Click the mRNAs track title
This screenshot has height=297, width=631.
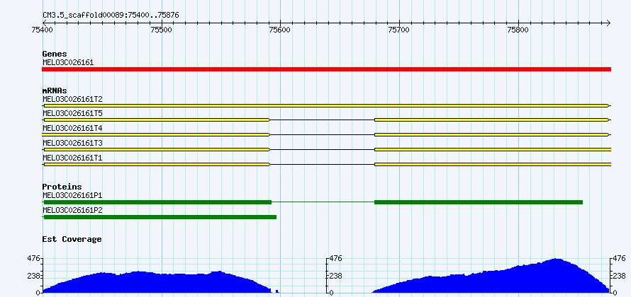pyautogui.click(x=55, y=91)
